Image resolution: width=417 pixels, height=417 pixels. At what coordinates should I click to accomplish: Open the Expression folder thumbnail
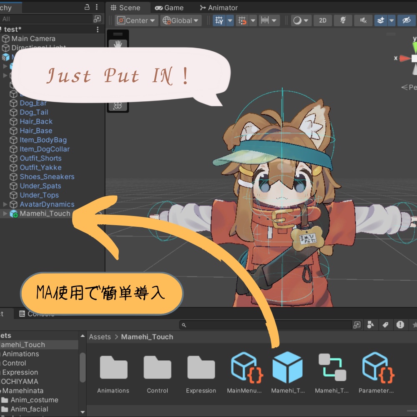(201, 367)
